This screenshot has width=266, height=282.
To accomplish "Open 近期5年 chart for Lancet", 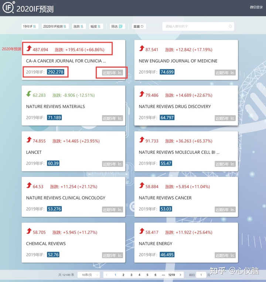I will (x=112, y=164).
